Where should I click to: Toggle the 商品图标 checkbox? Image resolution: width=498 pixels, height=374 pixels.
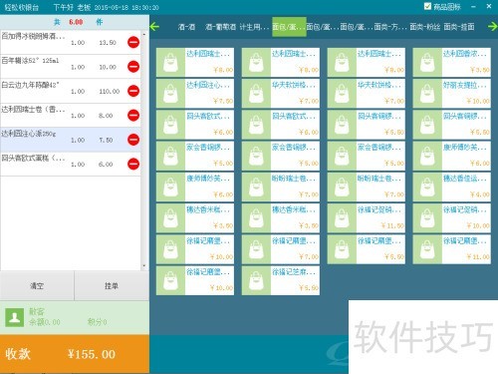coord(427,6)
